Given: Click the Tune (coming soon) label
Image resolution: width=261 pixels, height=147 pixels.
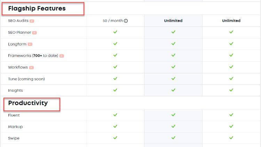Looking at the screenshot, I should pyautogui.click(x=26, y=79).
